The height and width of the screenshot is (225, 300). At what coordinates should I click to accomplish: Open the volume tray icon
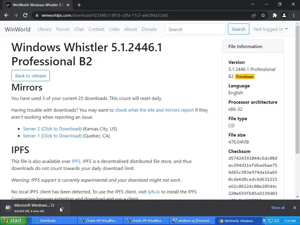pos(277,221)
